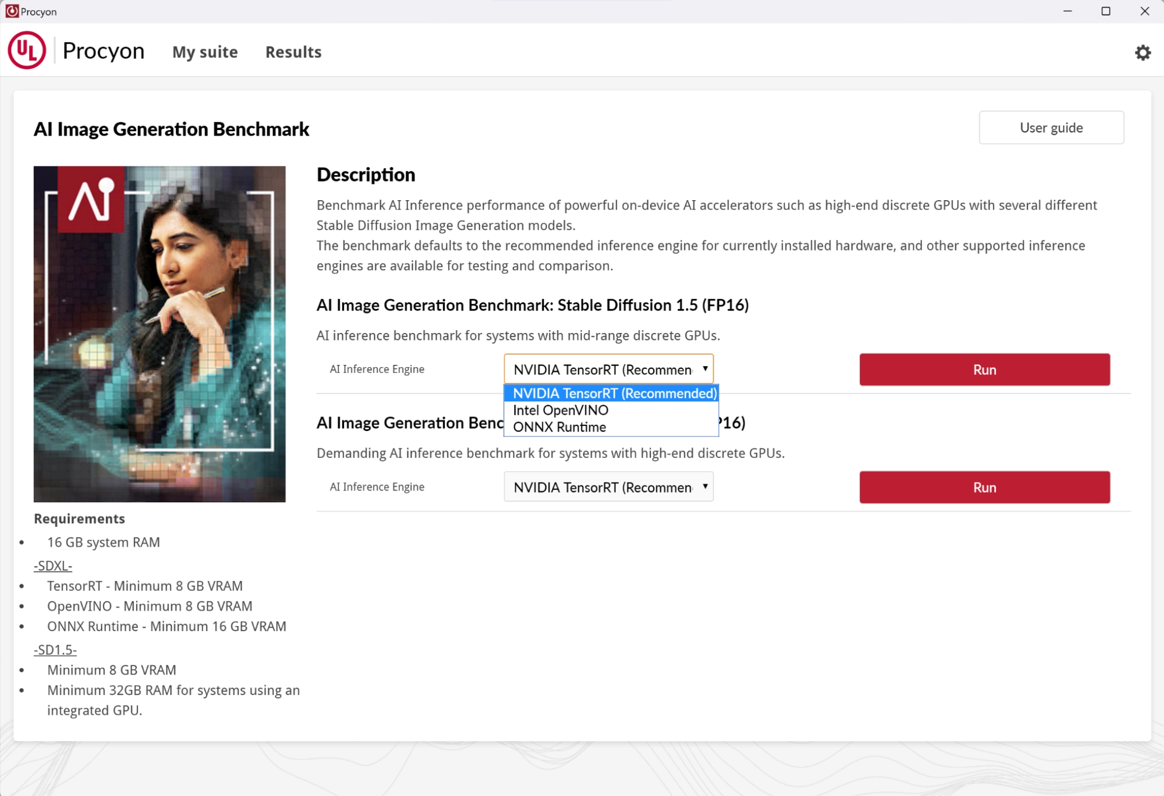Click OpenVINO - Minimum 8 GB VRAM
The width and height of the screenshot is (1164, 796).
(x=150, y=606)
